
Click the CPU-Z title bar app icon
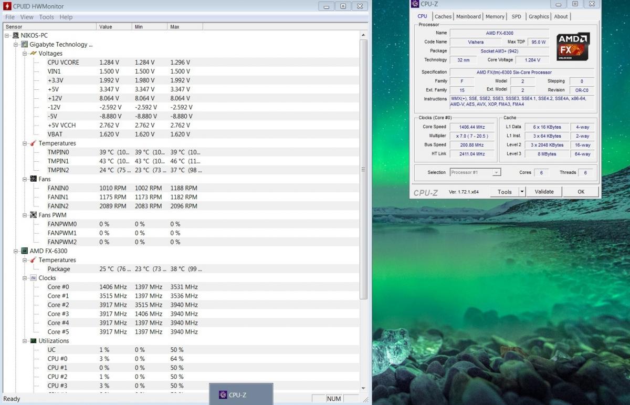(415, 4)
